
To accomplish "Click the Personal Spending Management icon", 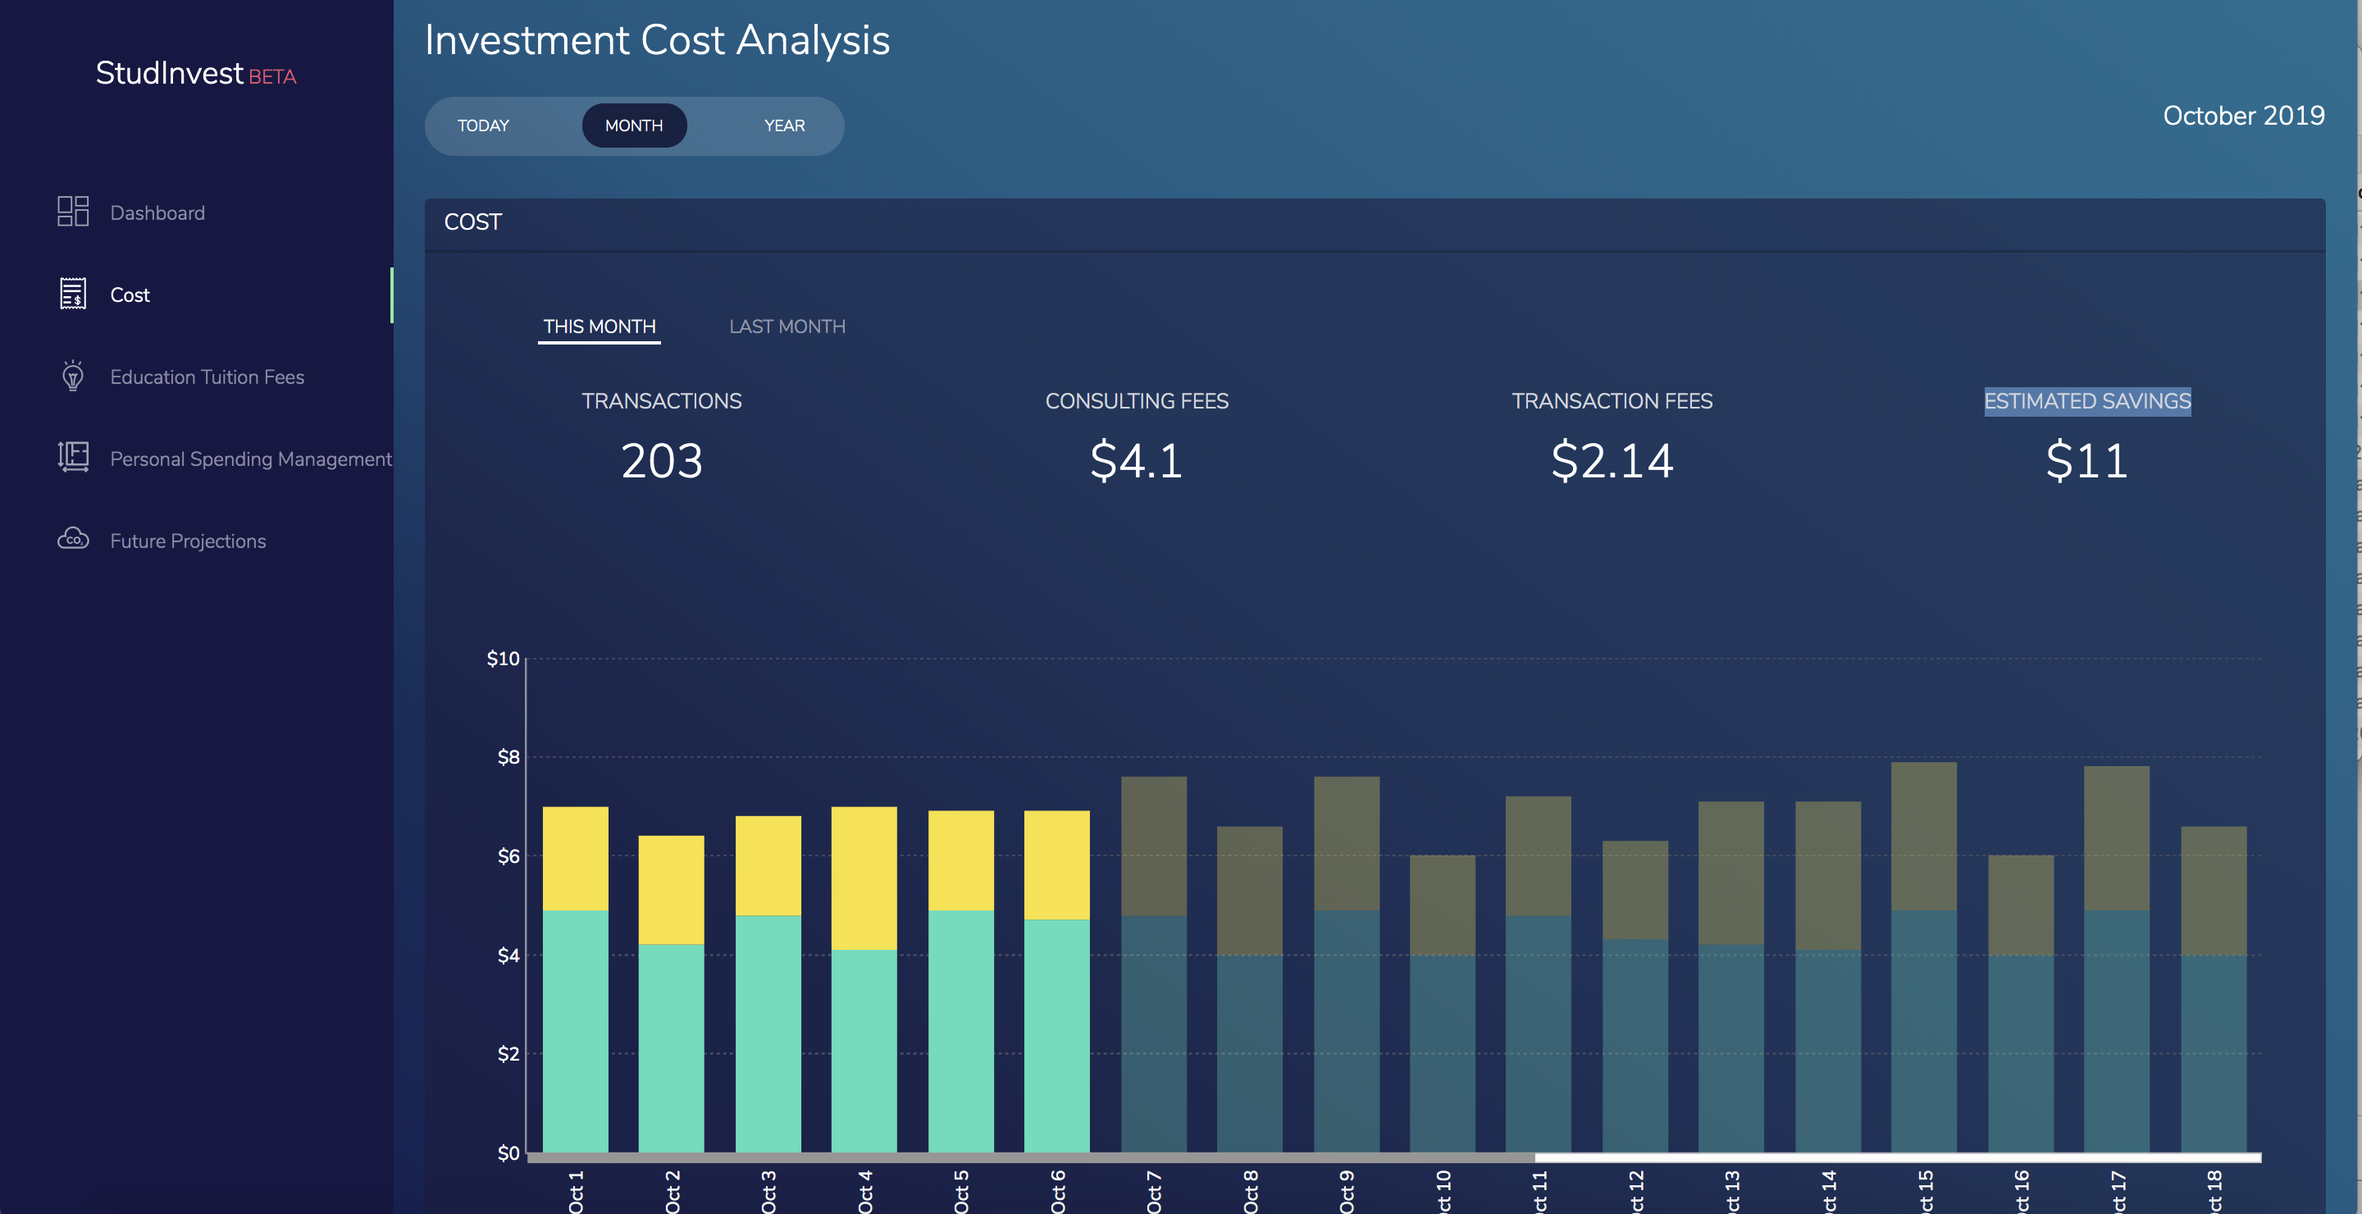I will click(72, 458).
